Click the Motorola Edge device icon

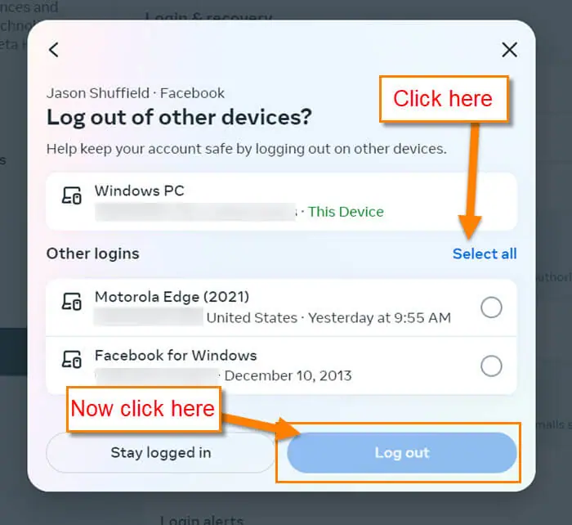point(72,301)
